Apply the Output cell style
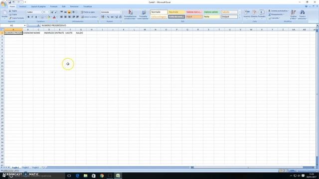The image size is (319, 179). [229, 17]
